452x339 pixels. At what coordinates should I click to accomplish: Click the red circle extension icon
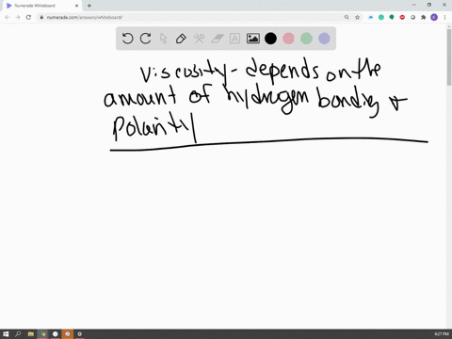pos(402,17)
